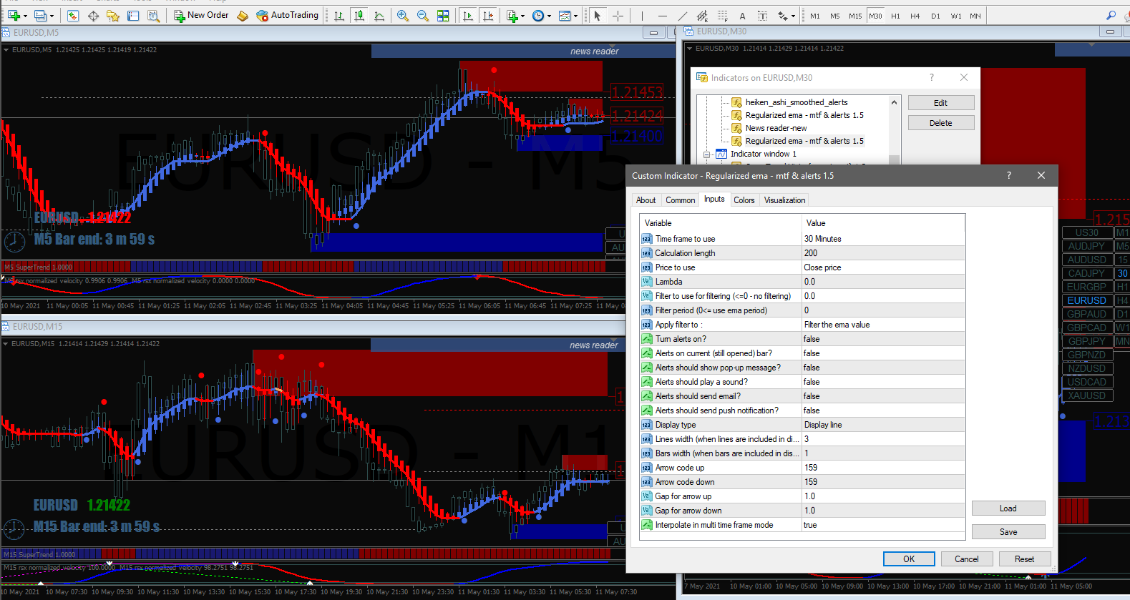Select the Calculation length value field

[x=883, y=253]
